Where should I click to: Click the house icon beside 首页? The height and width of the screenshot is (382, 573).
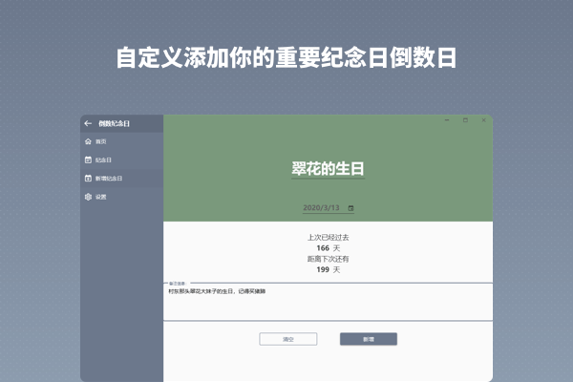(x=88, y=141)
